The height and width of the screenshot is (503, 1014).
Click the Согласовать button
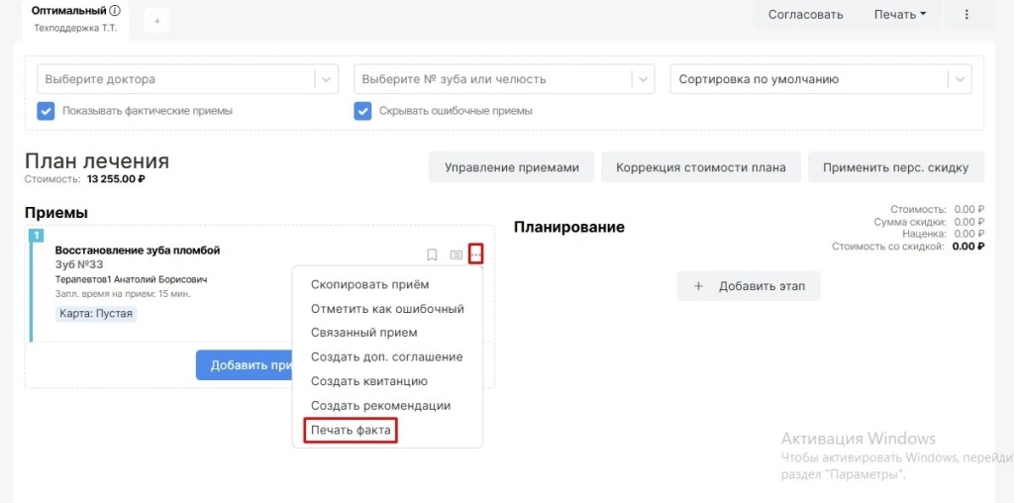(806, 15)
